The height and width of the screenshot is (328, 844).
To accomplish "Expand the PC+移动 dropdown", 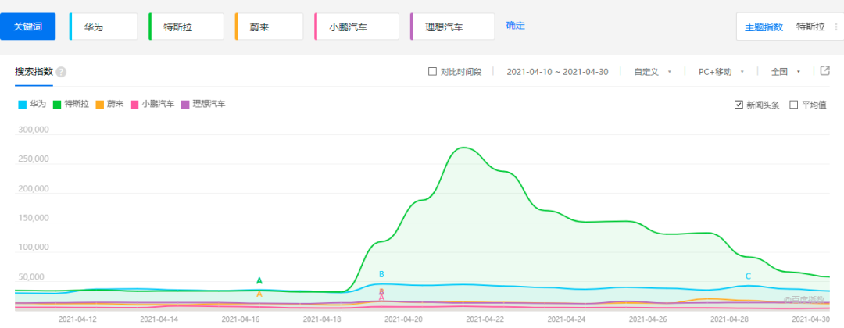I will click(721, 72).
